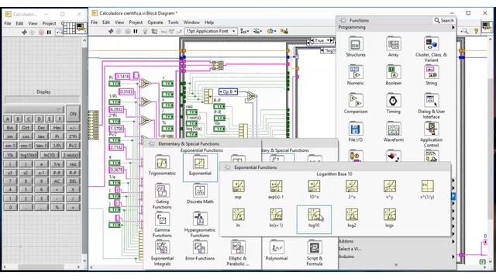Viewport: 496px width, 279px height.
Task: Open Dialog & User Interface palette
Action: pos(431,106)
